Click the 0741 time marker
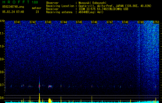 (17, 22)
